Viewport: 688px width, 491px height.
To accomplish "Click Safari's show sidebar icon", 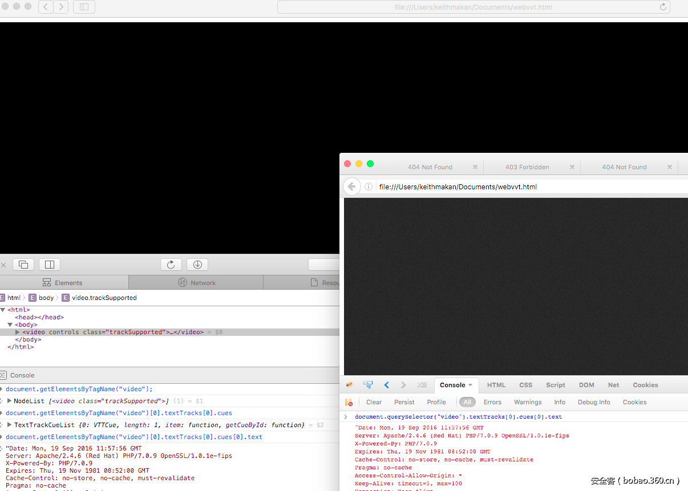I will coord(84,7).
